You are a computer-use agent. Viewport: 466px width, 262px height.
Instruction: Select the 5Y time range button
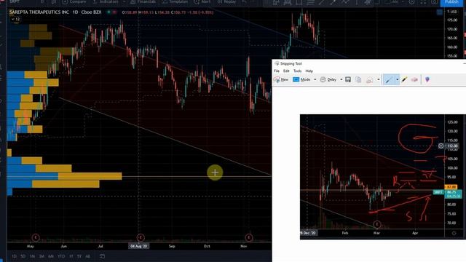(x=79, y=256)
